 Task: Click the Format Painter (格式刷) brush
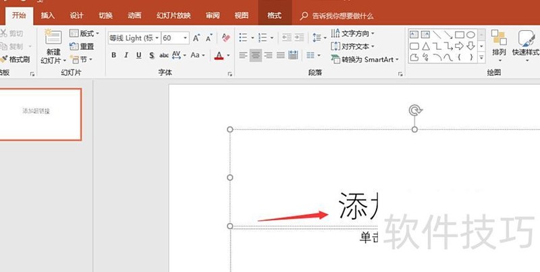5,59
